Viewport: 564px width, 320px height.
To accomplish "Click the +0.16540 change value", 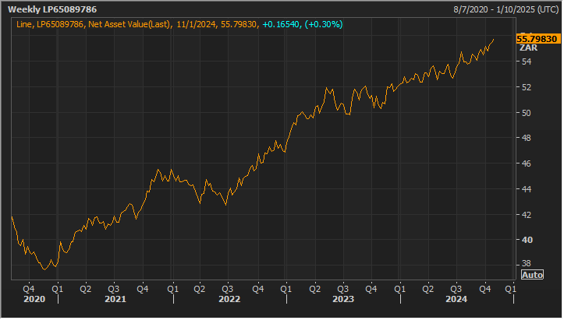I will tap(282, 24).
